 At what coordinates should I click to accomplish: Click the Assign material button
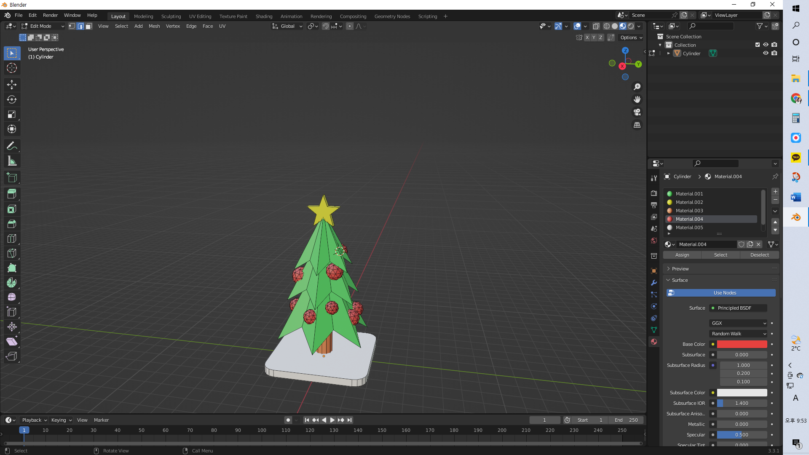682,255
